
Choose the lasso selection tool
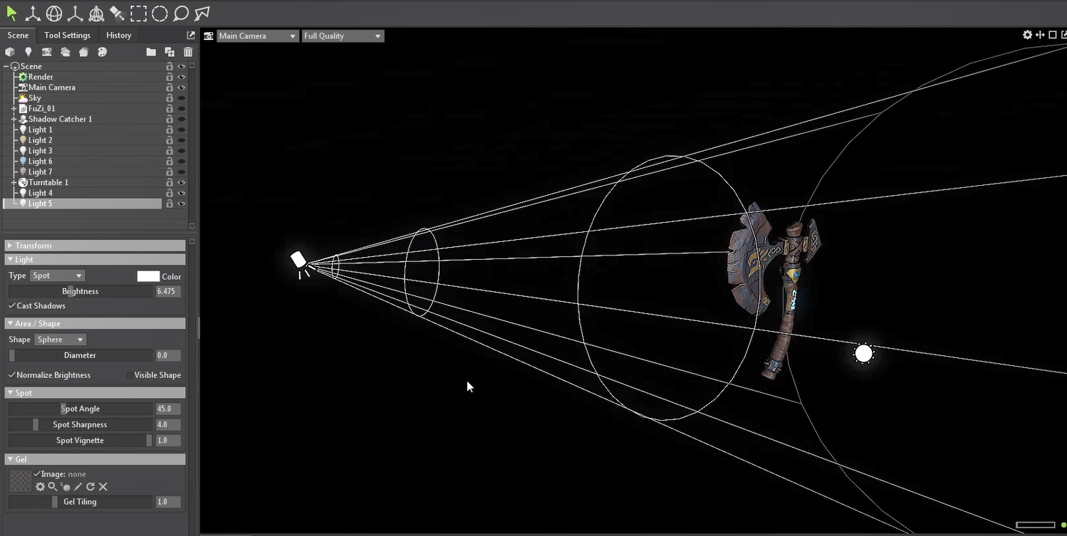pyautogui.click(x=181, y=13)
